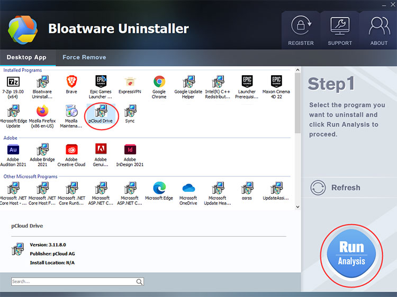Screen dimensions: 397x297
Task: Select the Microsoft Edge browser icon
Action: (x=159, y=188)
